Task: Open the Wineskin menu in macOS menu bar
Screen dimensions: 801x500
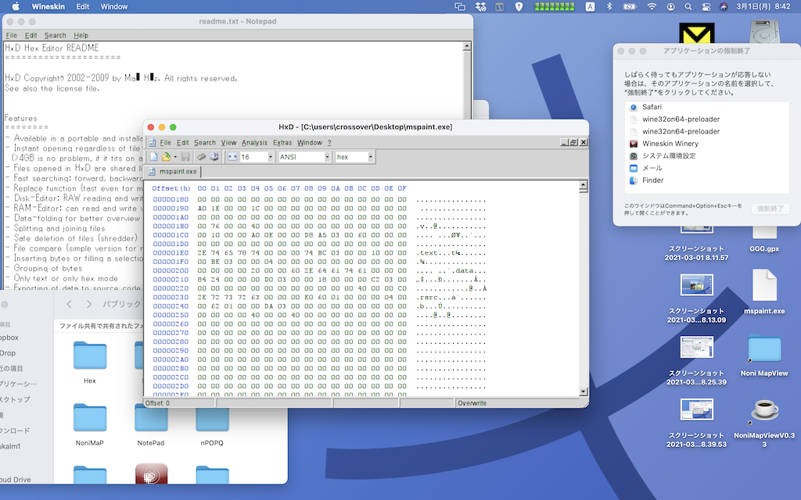Action: coord(48,6)
